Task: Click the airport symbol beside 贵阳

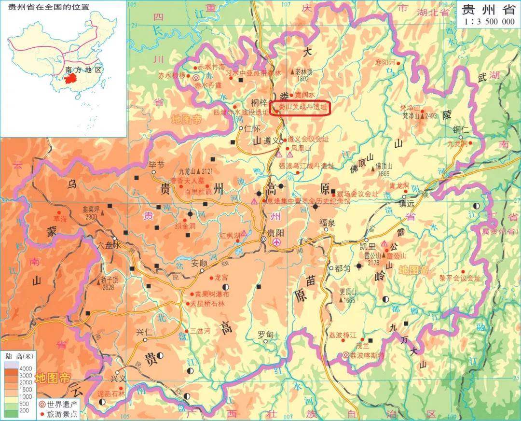Action: [x=276, y=242]
